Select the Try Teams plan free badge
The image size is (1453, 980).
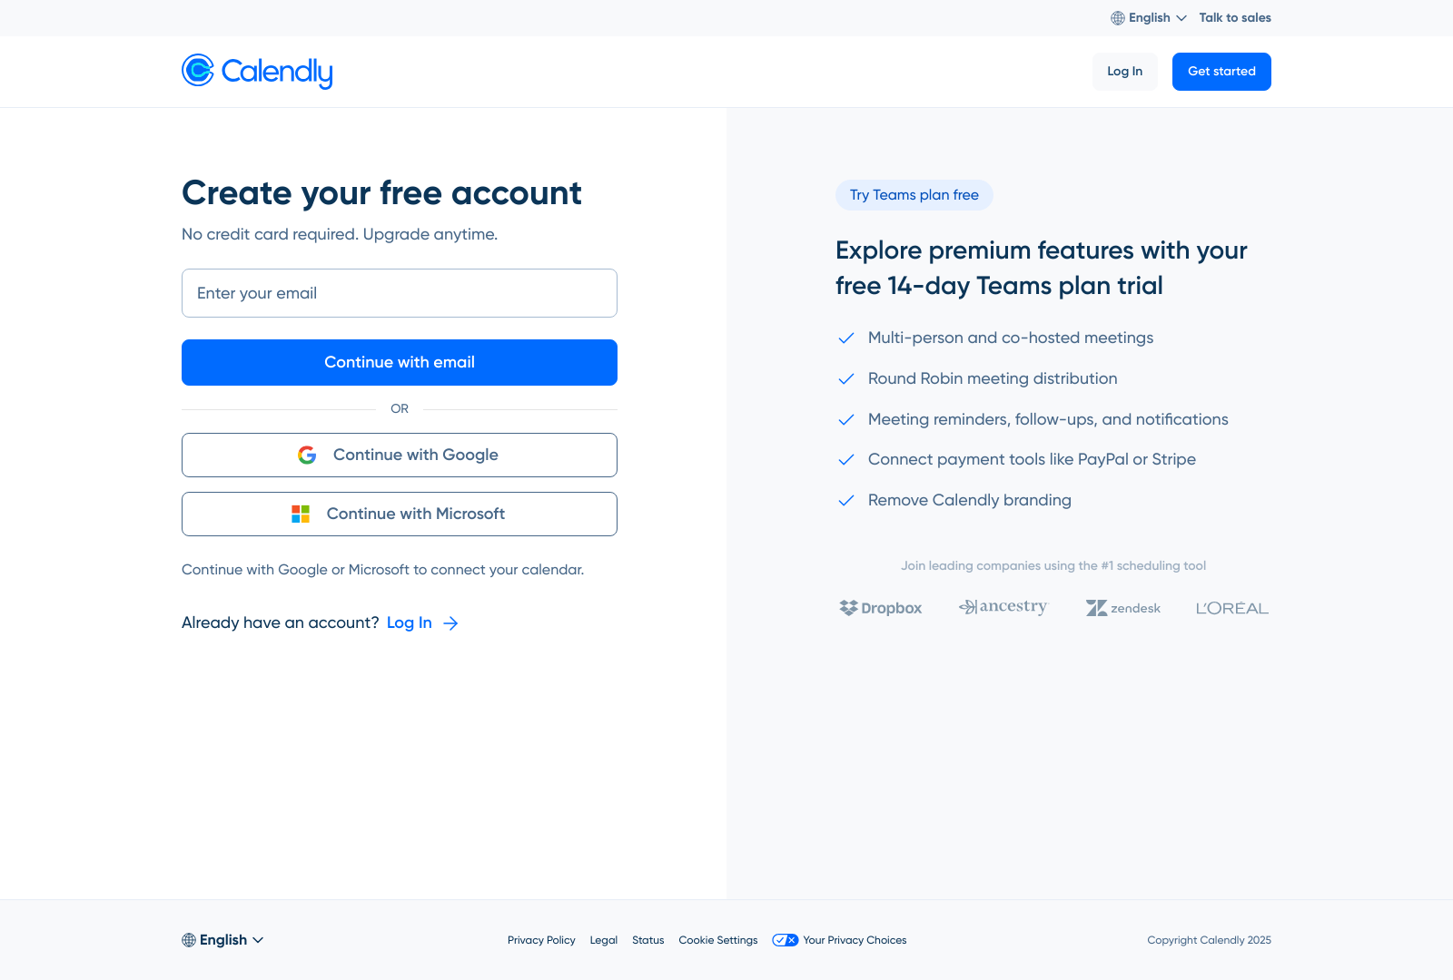914,194
